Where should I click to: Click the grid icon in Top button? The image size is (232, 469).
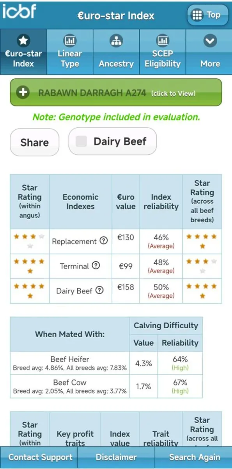[197, 15]
